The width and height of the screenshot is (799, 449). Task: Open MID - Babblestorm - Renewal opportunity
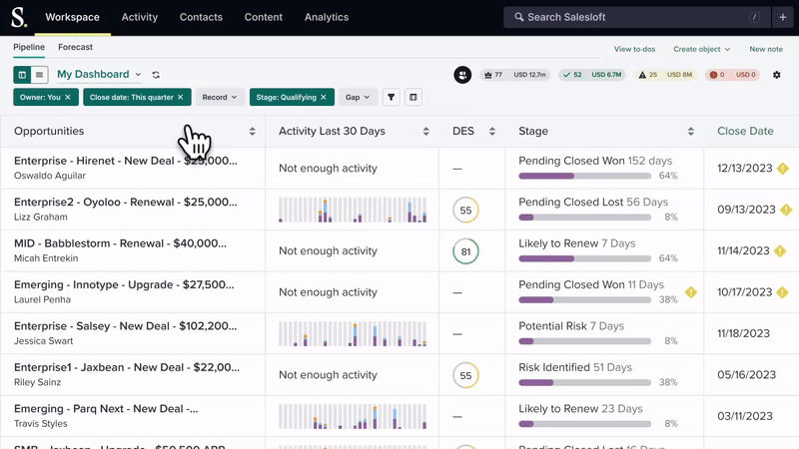point(120,243)
